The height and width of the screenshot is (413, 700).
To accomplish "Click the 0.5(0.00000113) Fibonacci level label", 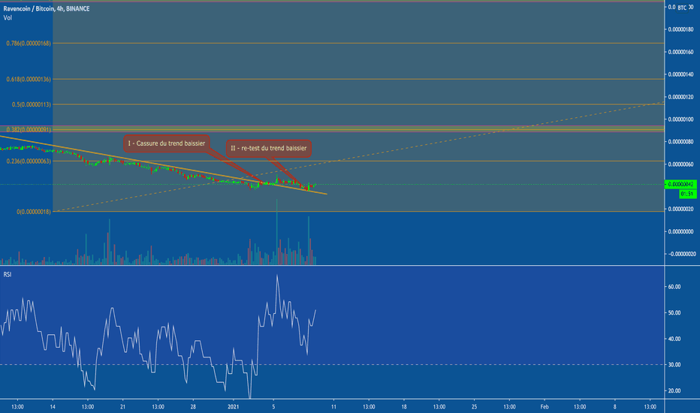I will (x=32, y=104).
